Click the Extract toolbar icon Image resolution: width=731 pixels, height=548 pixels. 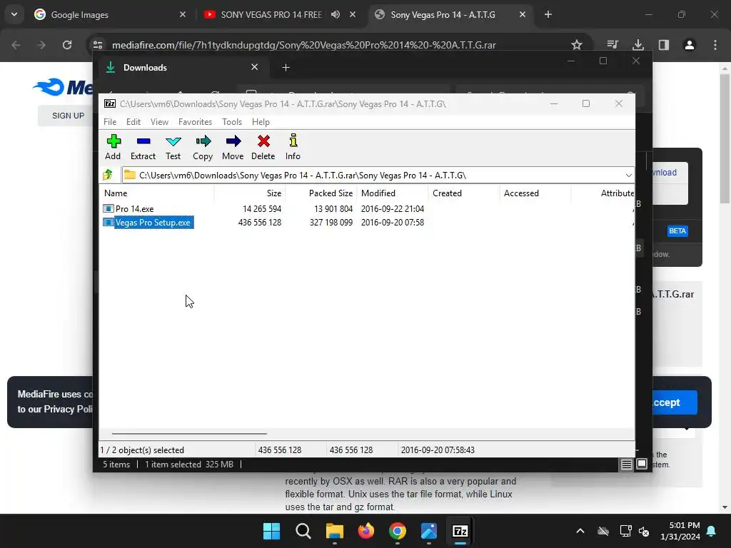coord(143,147)
